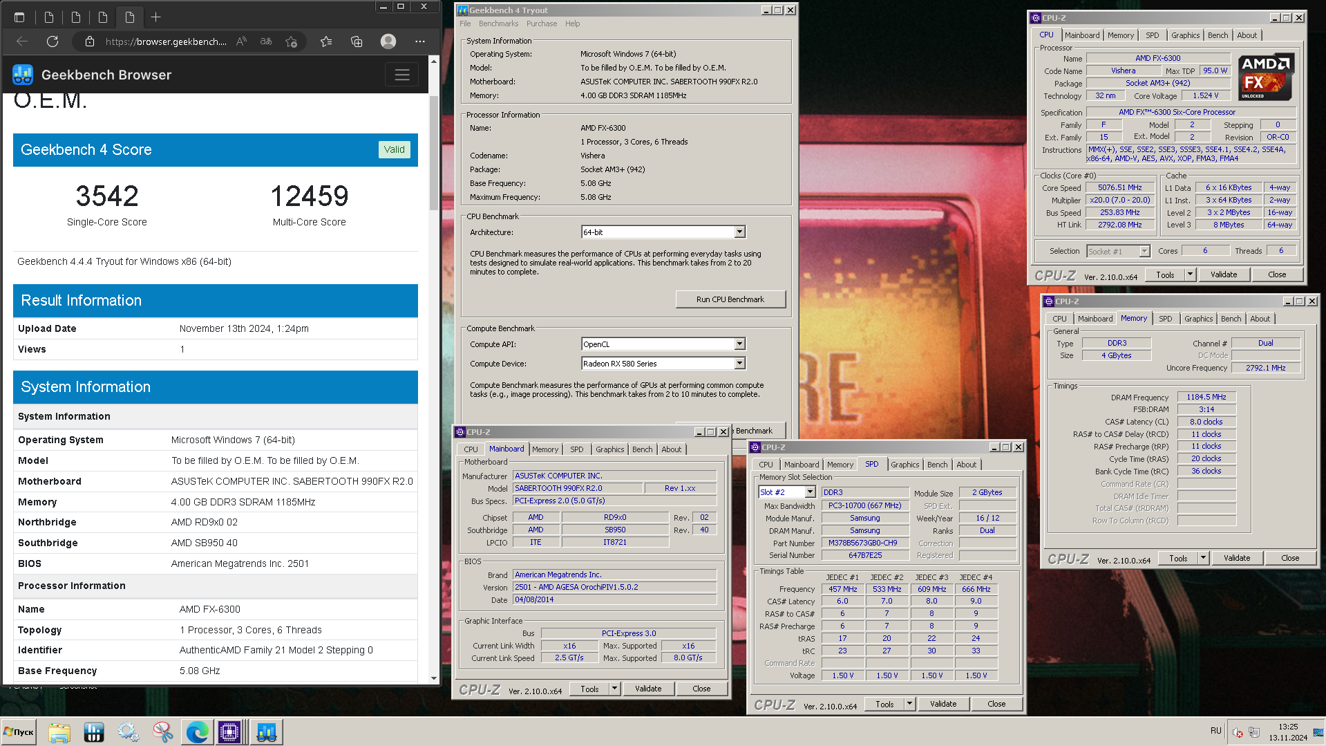Switch to Graphics tab in top-right CPU-Z

point(1185,35)
